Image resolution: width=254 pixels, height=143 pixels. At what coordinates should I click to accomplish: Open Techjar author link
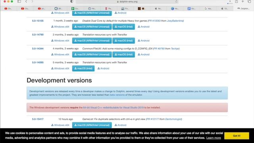coord(175,48)
